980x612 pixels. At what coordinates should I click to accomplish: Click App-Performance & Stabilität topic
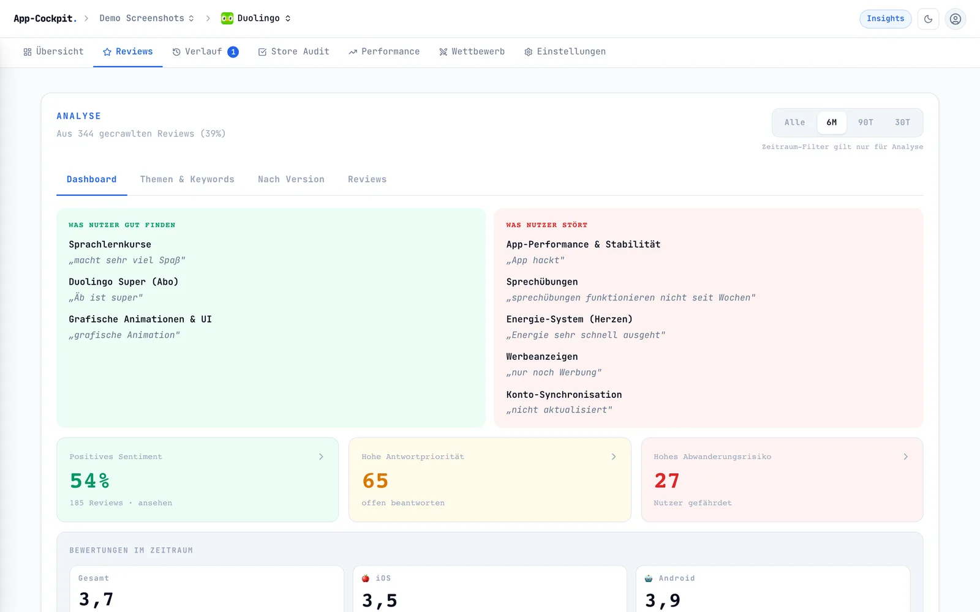coord(583,244)
